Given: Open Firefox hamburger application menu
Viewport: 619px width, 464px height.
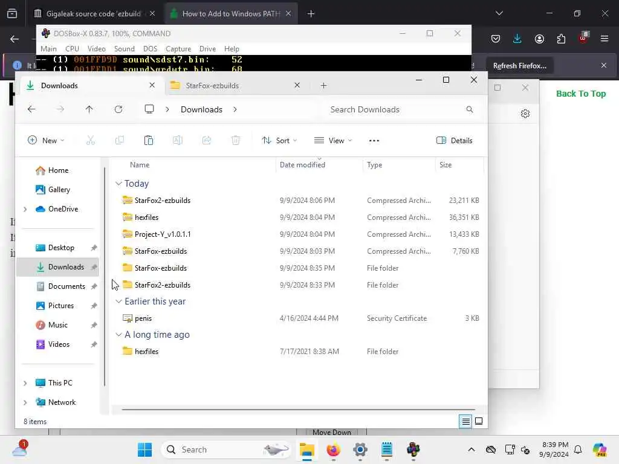Looking at the screenshot, I should coord(604,39).
